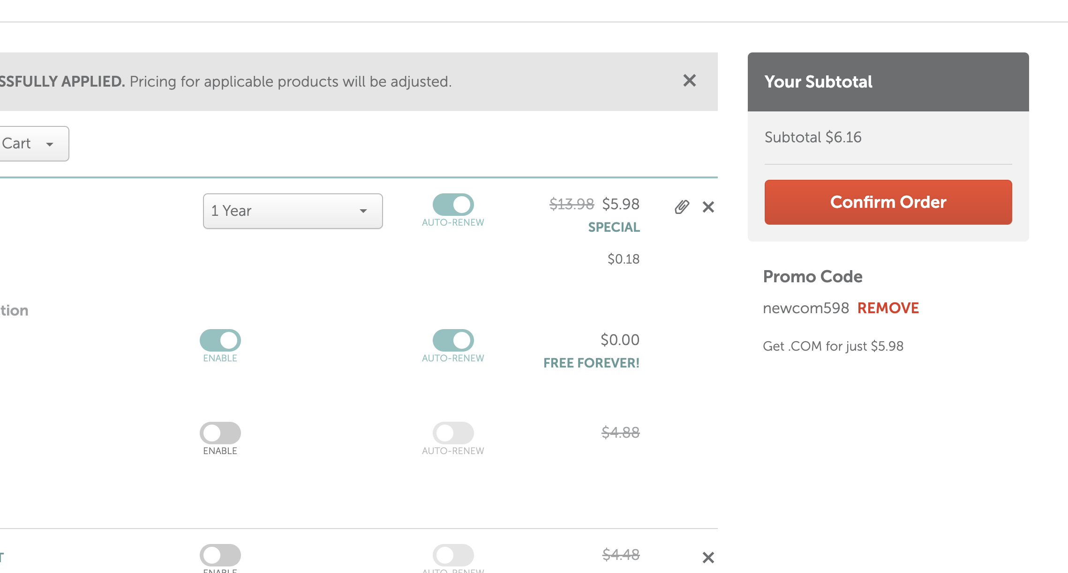Click the 1 Year dropdown arrow

(x=363, y=211)
